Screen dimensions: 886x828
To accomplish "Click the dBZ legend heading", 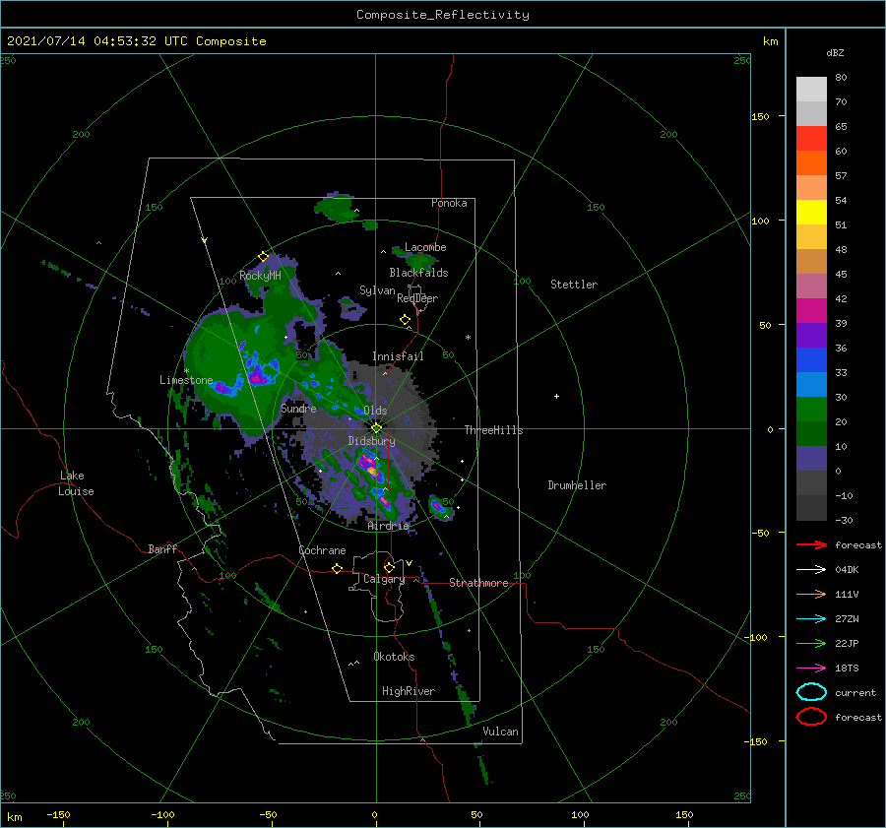I will click(x=835, y=52).
